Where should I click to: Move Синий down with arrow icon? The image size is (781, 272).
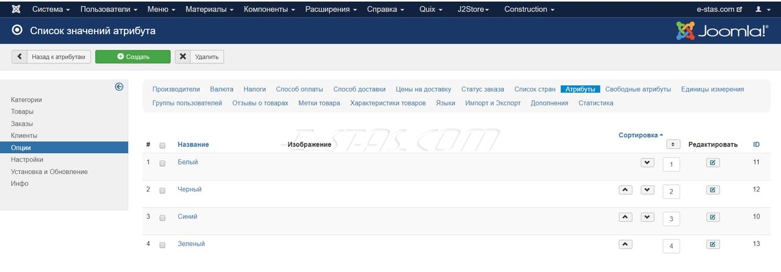pyautogui.click(x=647, y=217)
